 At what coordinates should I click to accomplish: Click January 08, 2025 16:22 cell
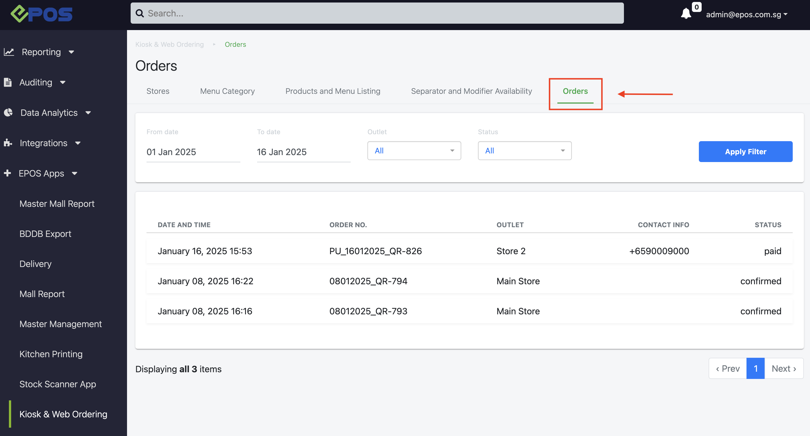pyautogui.click(x=205, y=281)
